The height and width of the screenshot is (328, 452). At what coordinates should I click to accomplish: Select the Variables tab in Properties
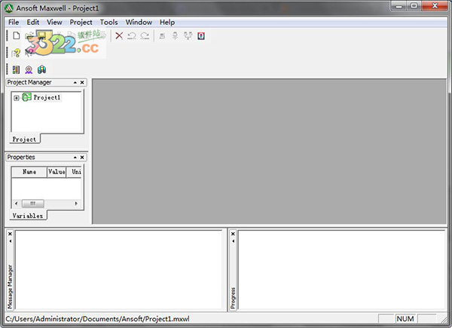tap(28, 216)
